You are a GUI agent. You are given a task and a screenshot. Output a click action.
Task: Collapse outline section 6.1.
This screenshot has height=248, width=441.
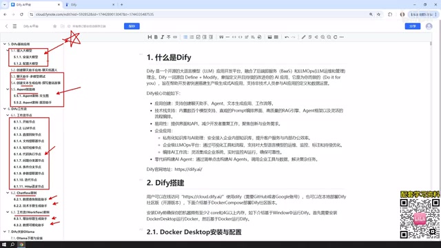[x=8, y=115]
